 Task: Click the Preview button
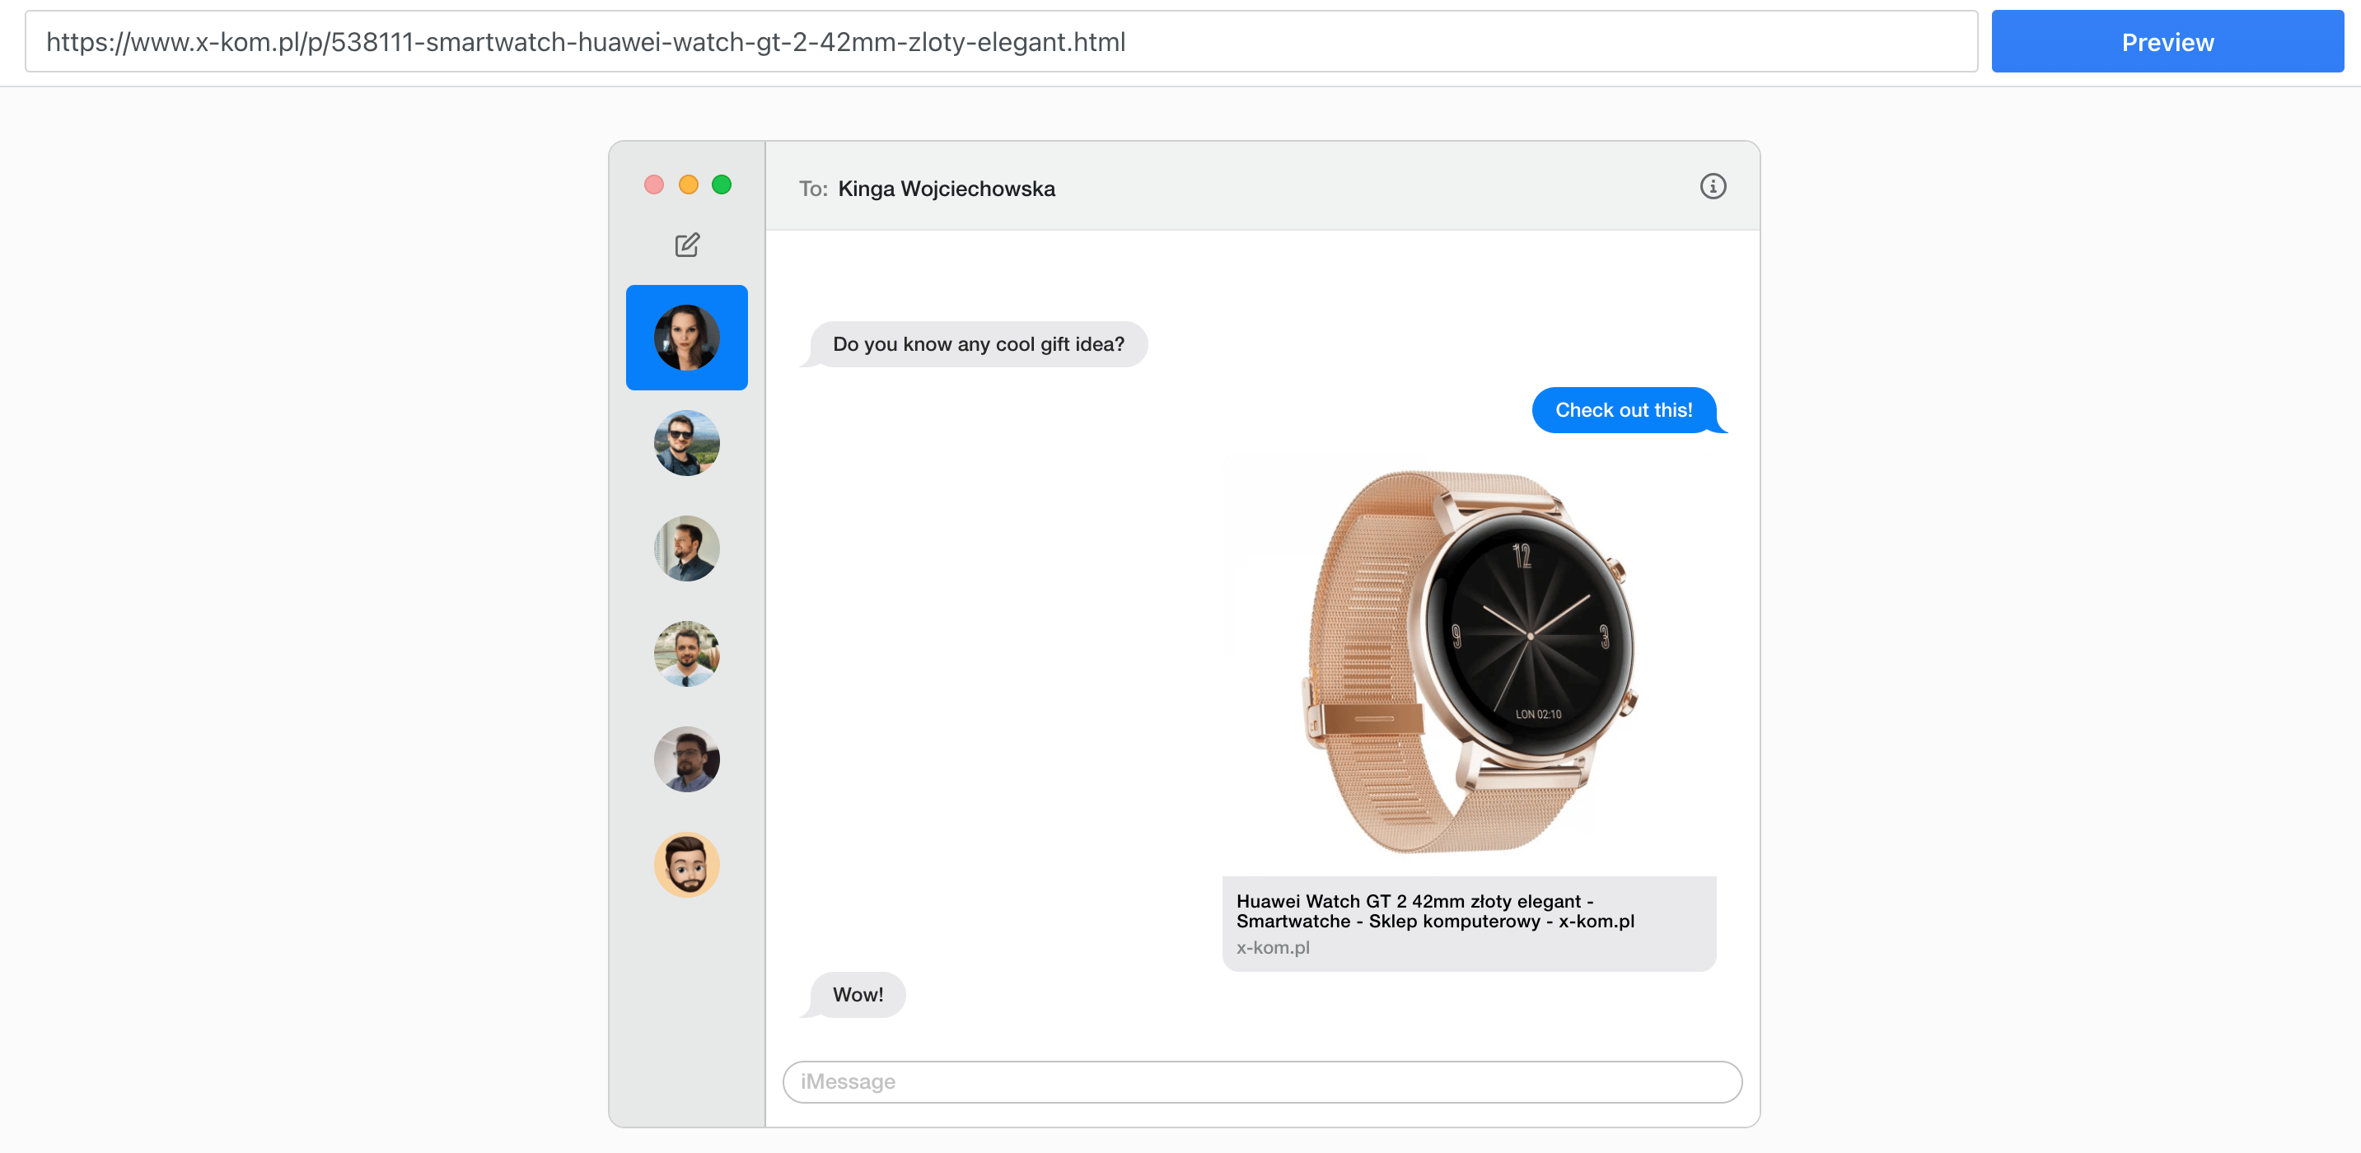pos(2168,42)
